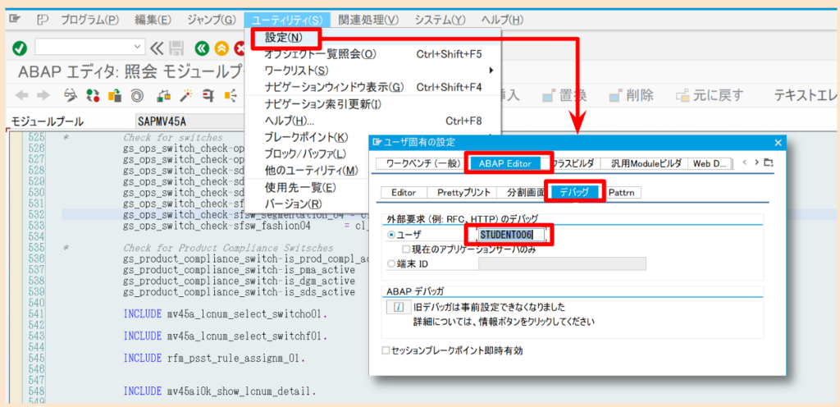Open the システム(Y) menu
This screenshot has height=407, width=840.
(440, 20)
